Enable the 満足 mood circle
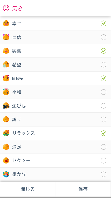The width and height of the screenshot is (111, 198). click(103, 147)
